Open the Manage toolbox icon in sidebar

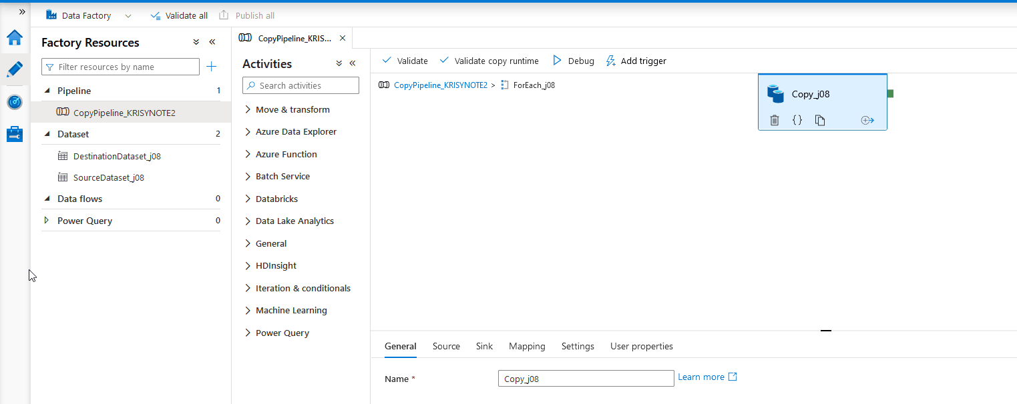point(15,135)
